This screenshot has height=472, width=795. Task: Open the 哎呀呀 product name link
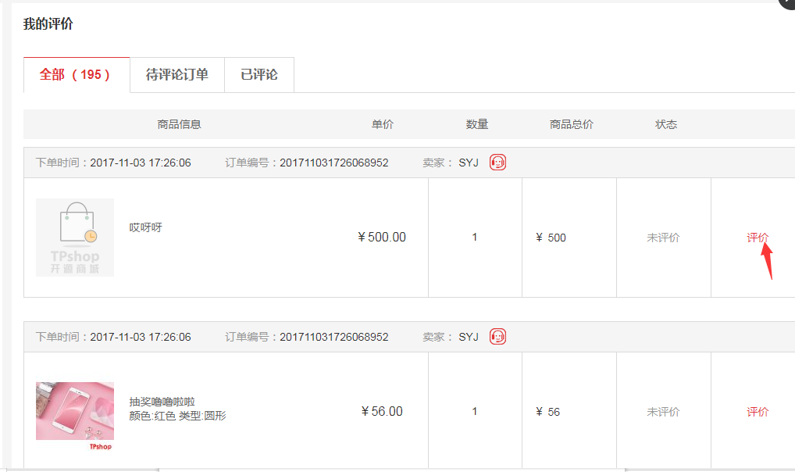pyautogui.click(x=146, y=227)
